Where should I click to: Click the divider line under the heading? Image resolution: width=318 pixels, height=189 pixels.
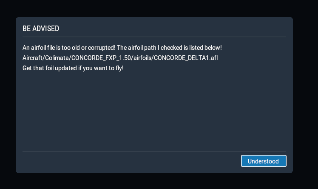pos(154,37)
